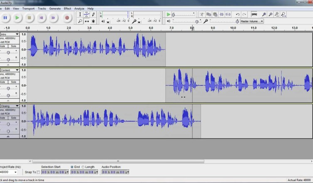Click the output speaker icon in mixer toolbar

tap(169, 21)
